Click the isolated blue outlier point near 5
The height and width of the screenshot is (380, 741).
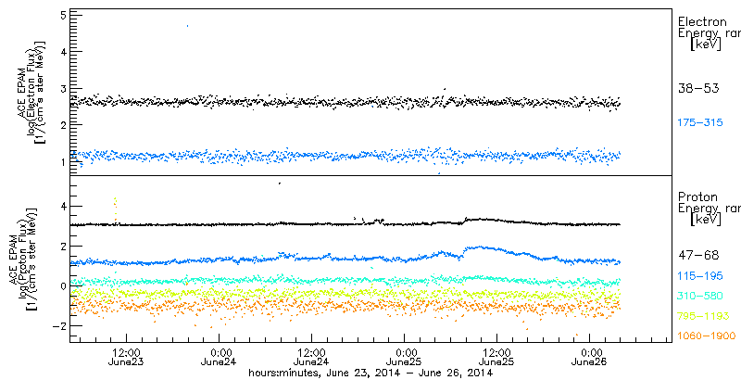tap(188, 26)
